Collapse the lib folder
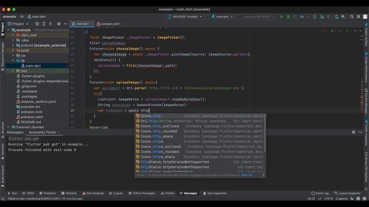 pos(13,60)
